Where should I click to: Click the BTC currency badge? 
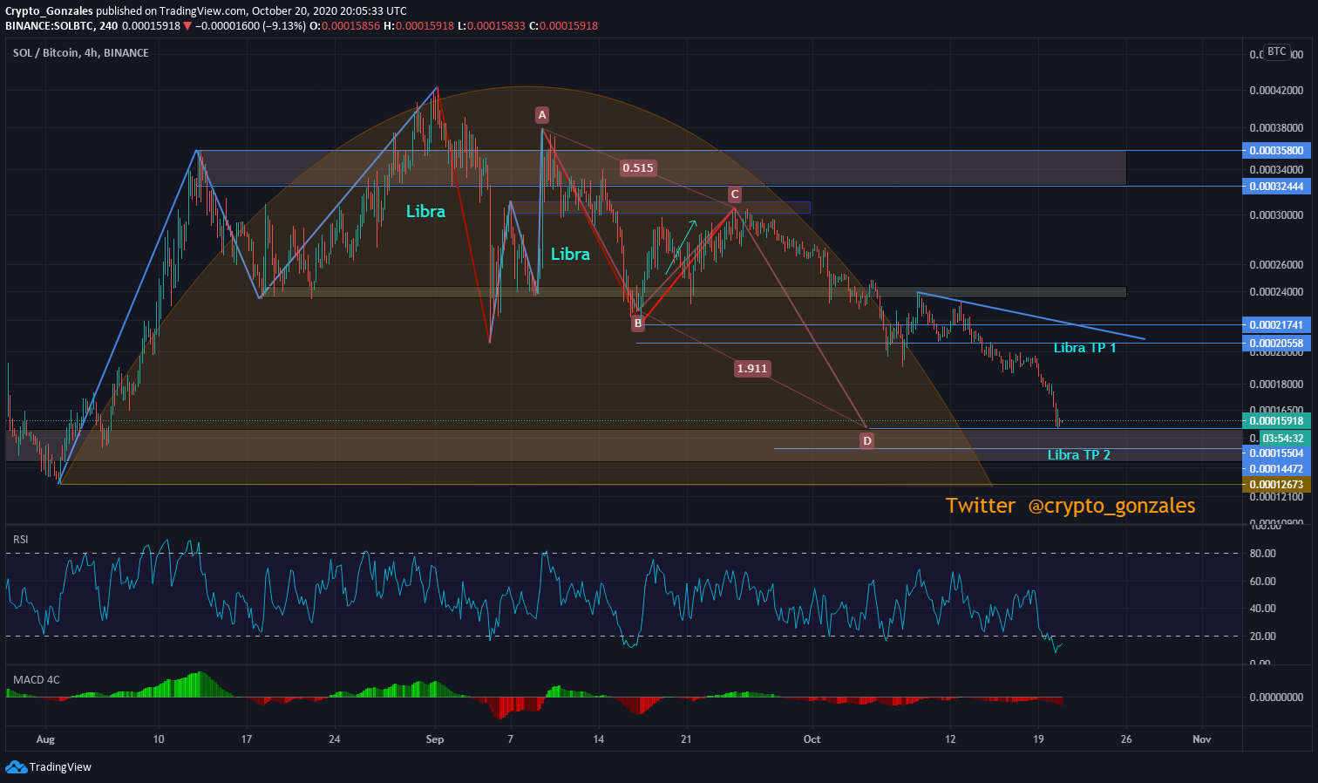[1277, 51]
